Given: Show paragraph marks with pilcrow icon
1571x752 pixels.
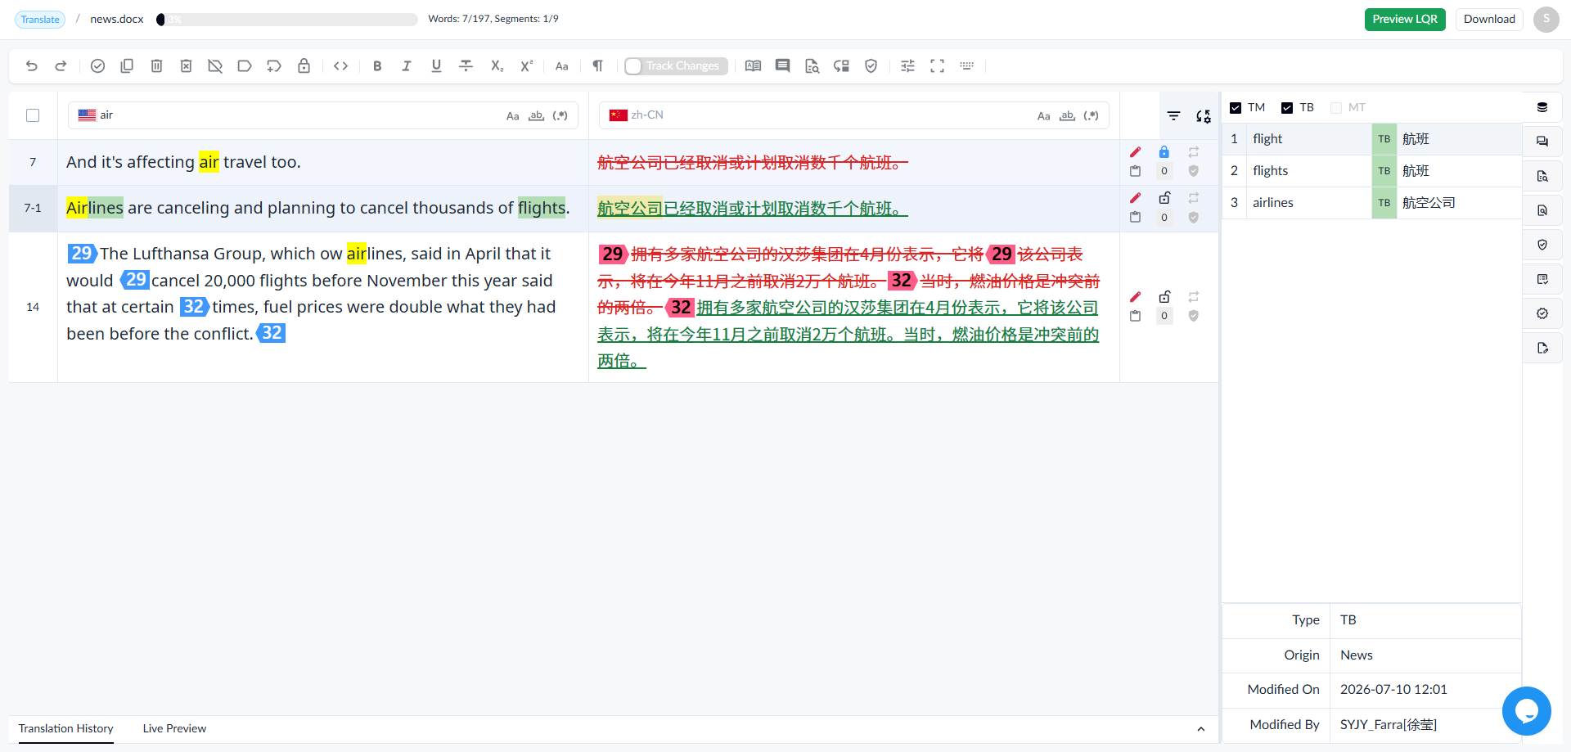Looking at the screenshot, I should pyautogui.click(x=598, y=66).
